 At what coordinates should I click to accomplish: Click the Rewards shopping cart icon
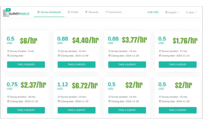point(86,12)
